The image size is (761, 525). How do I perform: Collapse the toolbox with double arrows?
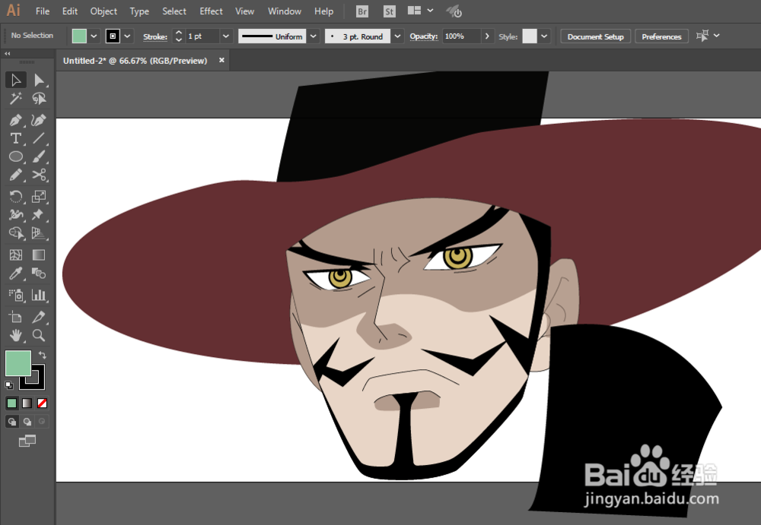pyautogui.click(x=8, y=54)
